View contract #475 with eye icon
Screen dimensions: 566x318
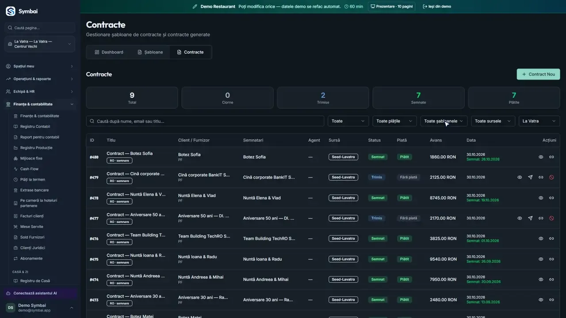coord(541,259)
